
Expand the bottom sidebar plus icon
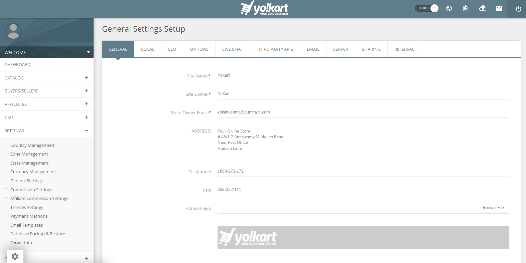click(87, 259)
